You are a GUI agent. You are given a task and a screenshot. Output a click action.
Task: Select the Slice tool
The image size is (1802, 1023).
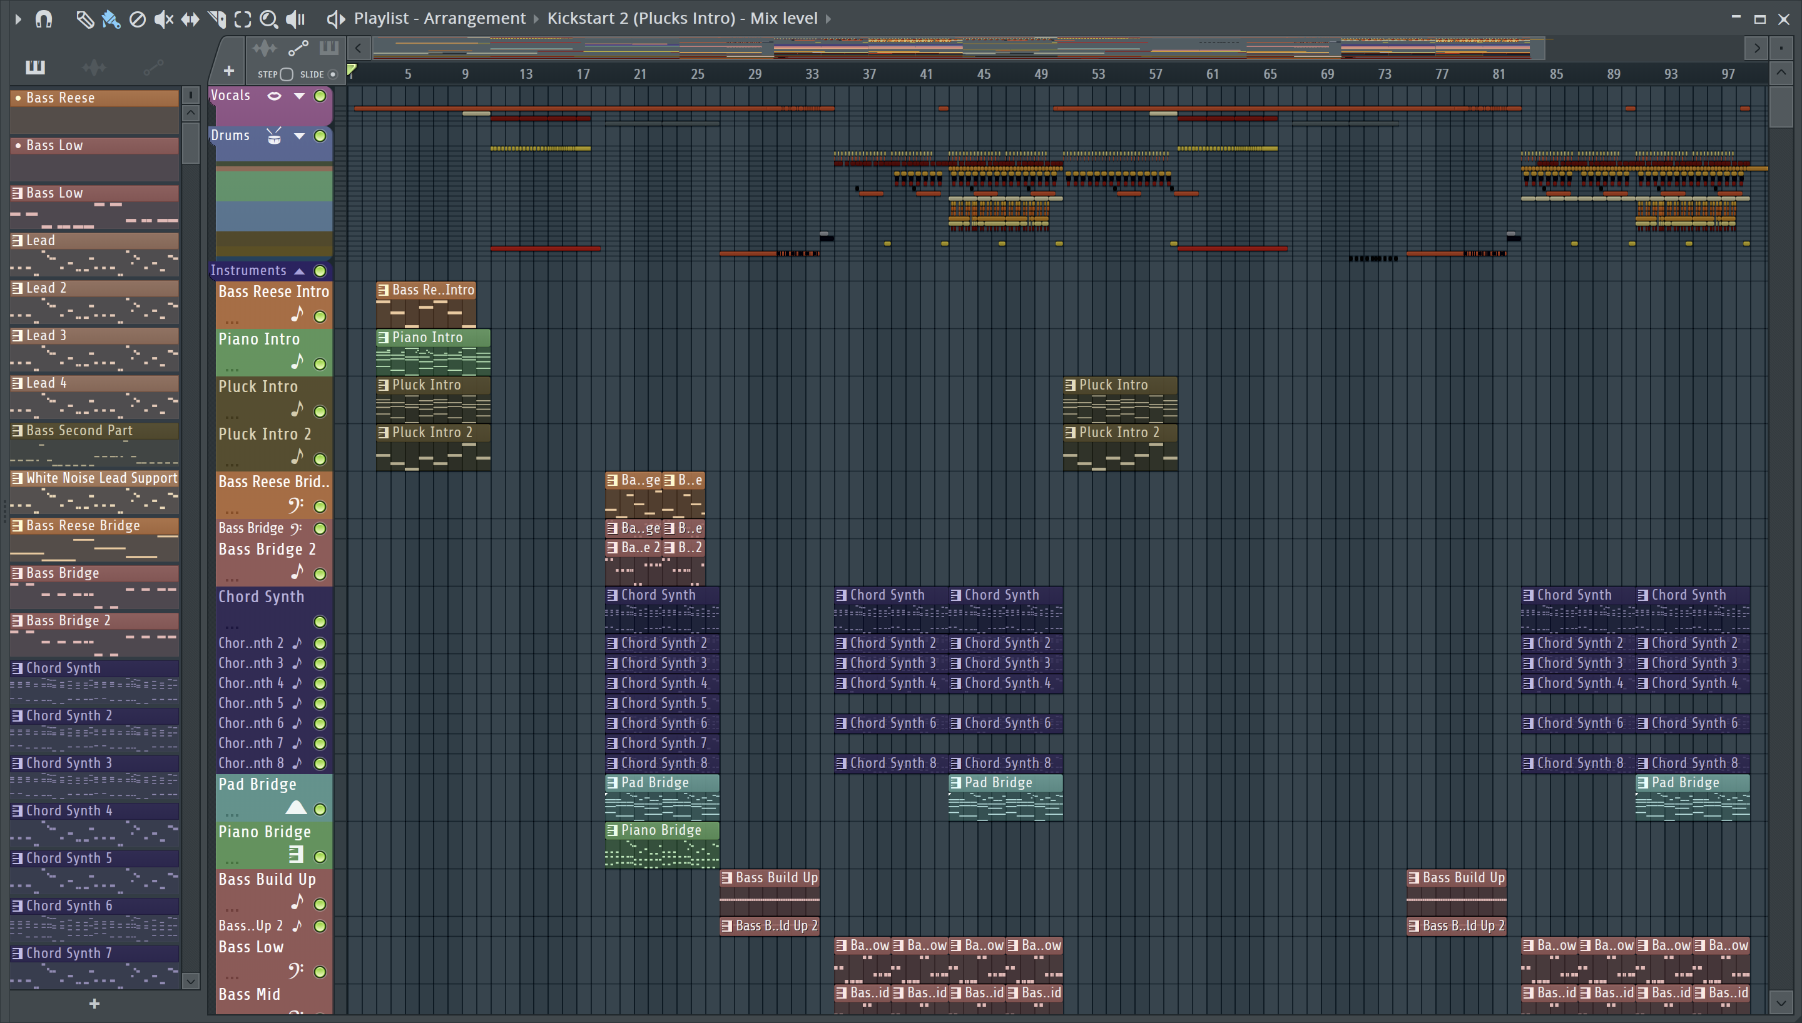tap(216, 19)
